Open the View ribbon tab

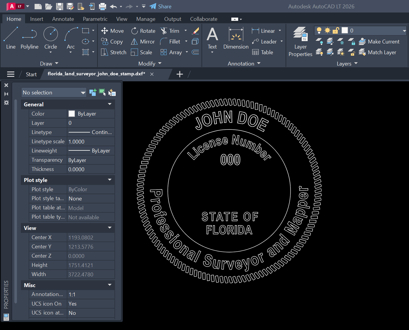tap(122, 19)
